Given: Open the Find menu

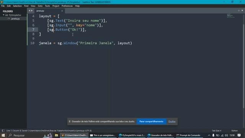Looking at the screenshot, I should pos(26,6).
